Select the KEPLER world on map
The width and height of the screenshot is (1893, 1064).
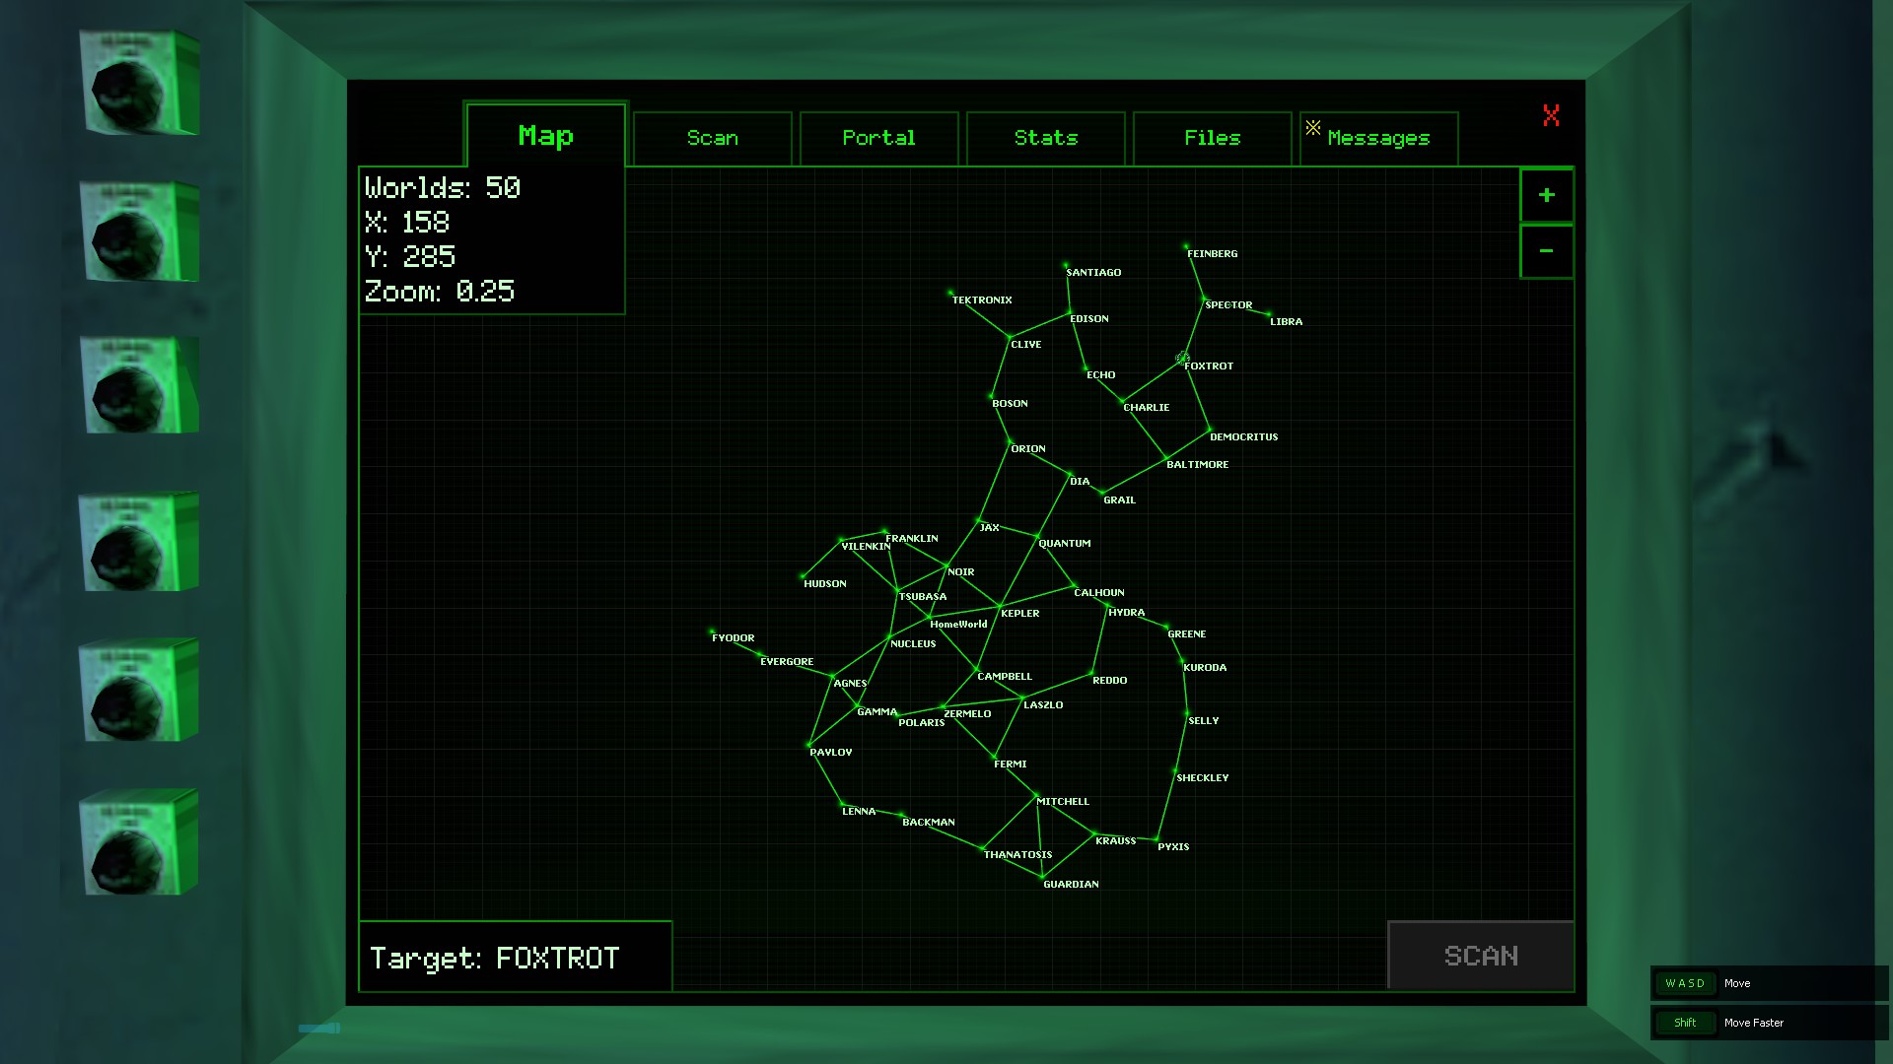[1000, 605]
